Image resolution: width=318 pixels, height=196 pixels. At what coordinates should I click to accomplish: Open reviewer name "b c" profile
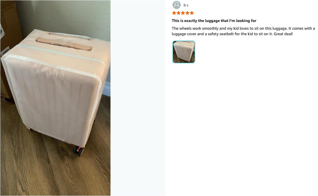[186, 5]
